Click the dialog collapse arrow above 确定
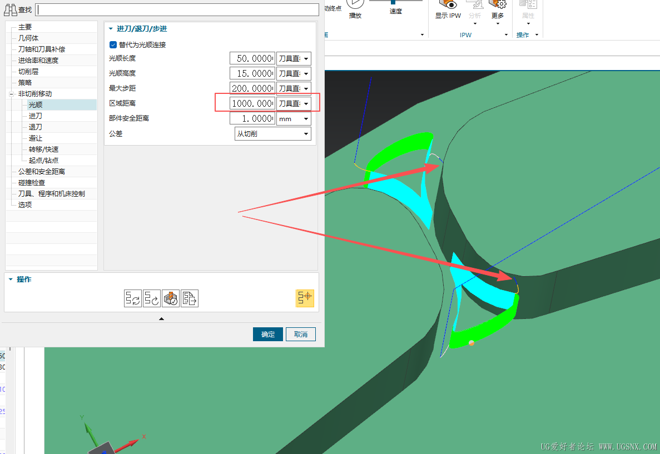This screenshot has height=454, width=660. click(161, 318)
